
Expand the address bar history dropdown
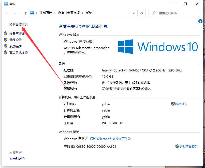[x=134, y=13]
